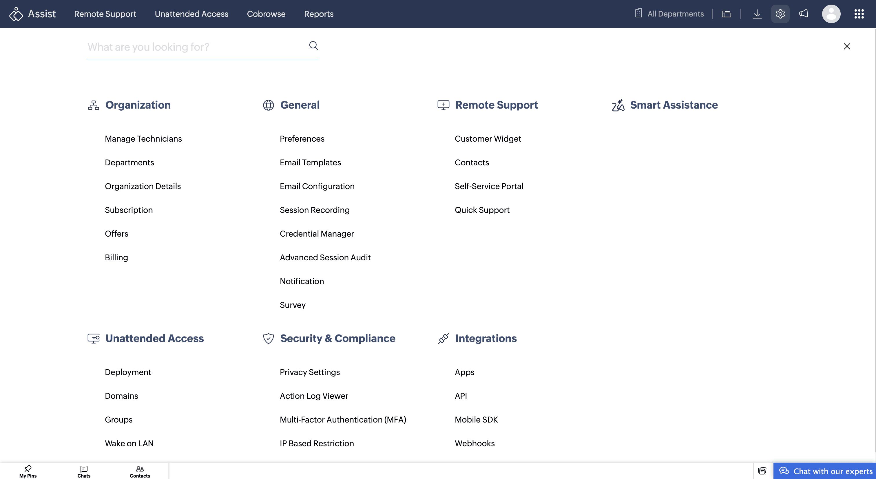Open the files folder icon in top bar

[726, 14]
